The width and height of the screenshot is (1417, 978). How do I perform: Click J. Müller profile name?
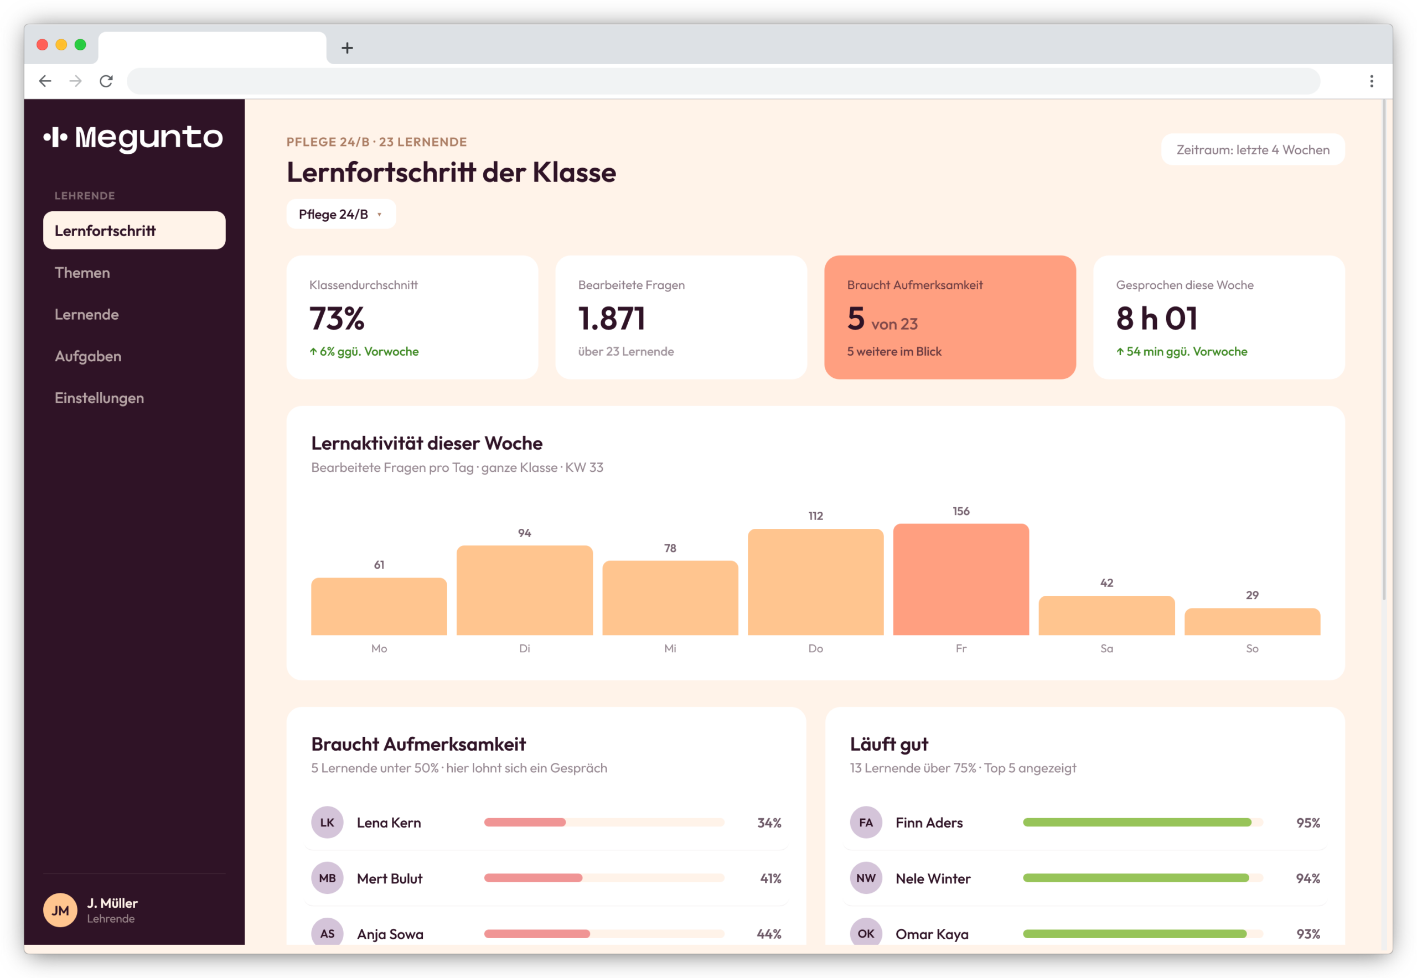pos(112,903)
